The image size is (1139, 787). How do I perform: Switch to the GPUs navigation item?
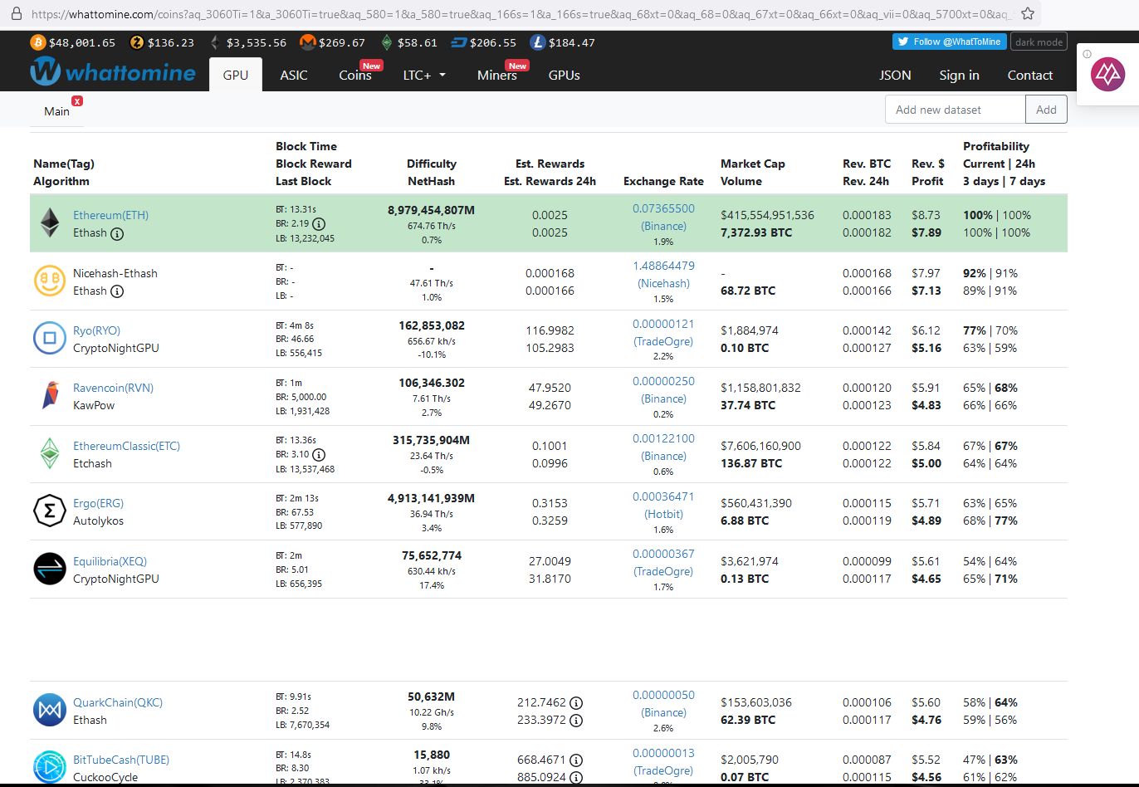[564, 75]
